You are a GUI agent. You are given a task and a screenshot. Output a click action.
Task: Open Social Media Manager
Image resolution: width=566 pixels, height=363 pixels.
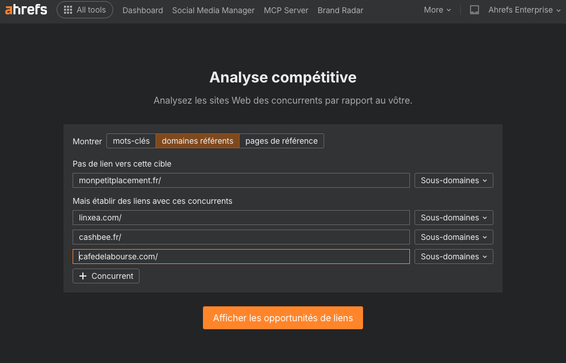pos(213,10)
